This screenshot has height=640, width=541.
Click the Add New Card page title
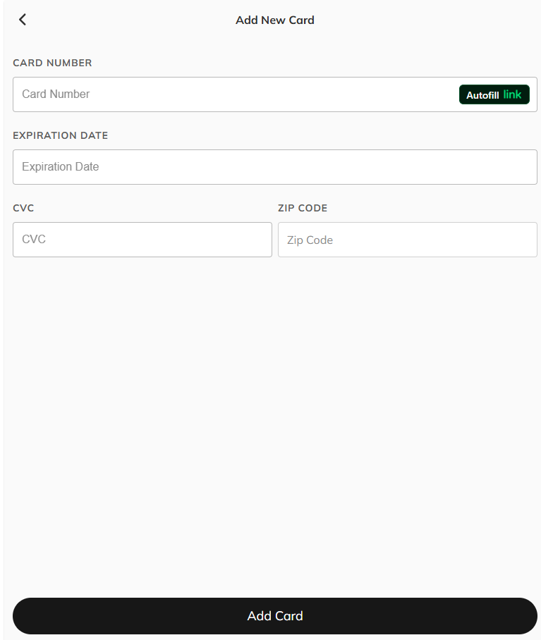click(275, 20)
